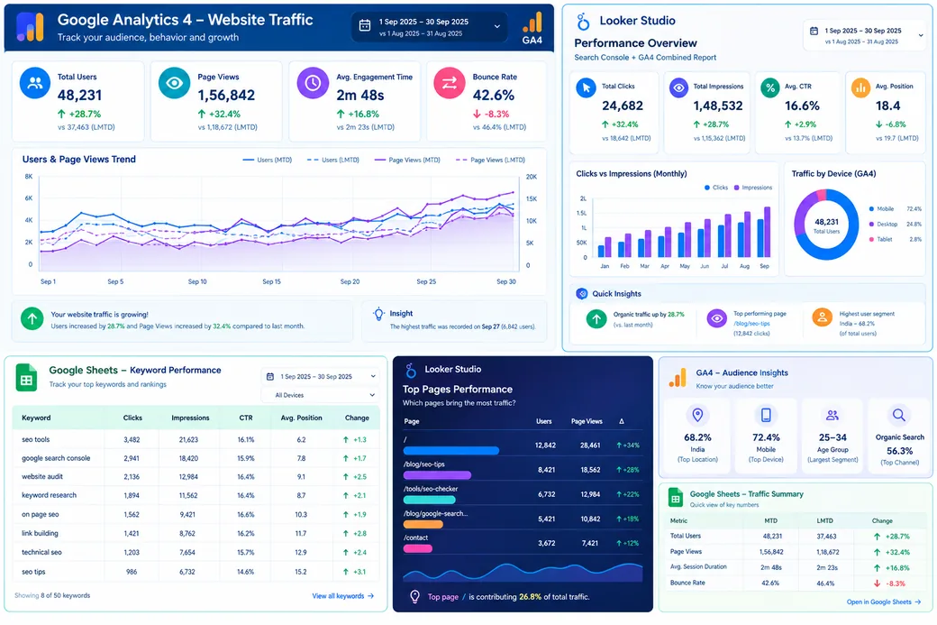Toggle Tablet legend in Traffic by Device
Viewport: 937px width, 625px height.
point(880,239)
